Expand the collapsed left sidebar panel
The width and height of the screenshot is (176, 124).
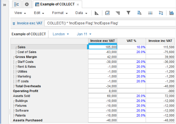click(4, 5)
